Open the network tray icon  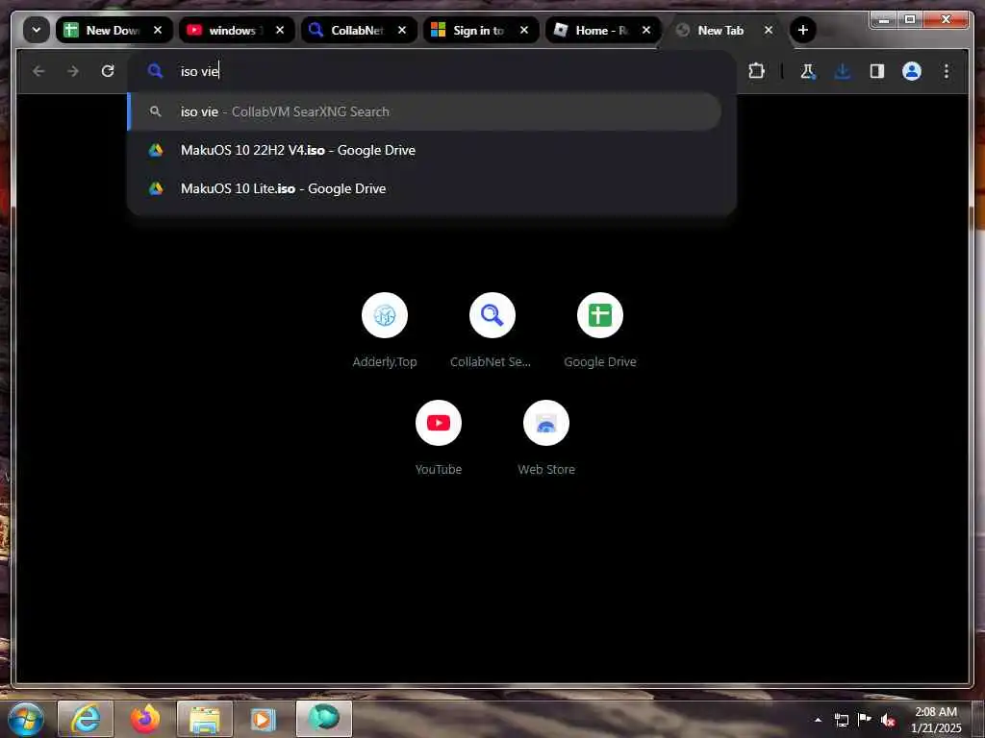(841, 720)
